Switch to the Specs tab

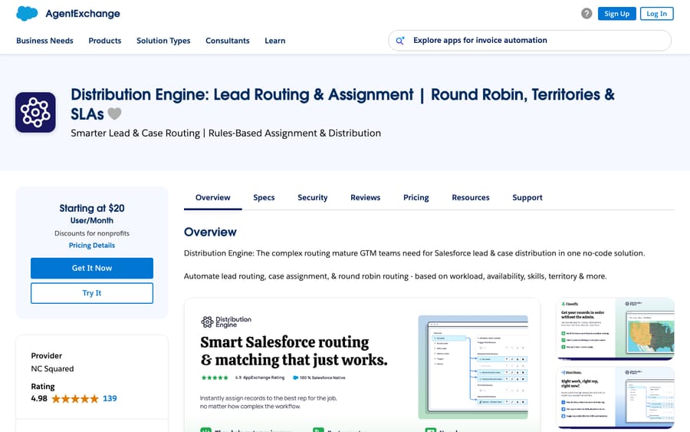coord(264,198)
